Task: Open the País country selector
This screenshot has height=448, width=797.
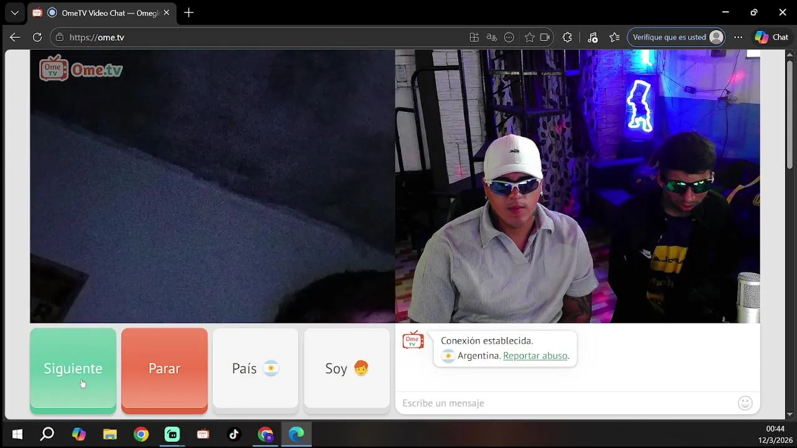Action: coord(255,368)
